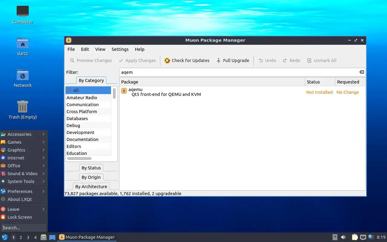Viewport: 387px width, 242px height.
Task: Click the Preview Changes toolbar button
Action: coord(91,60)
